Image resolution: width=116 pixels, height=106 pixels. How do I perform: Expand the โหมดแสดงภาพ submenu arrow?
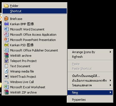[110, 85]
